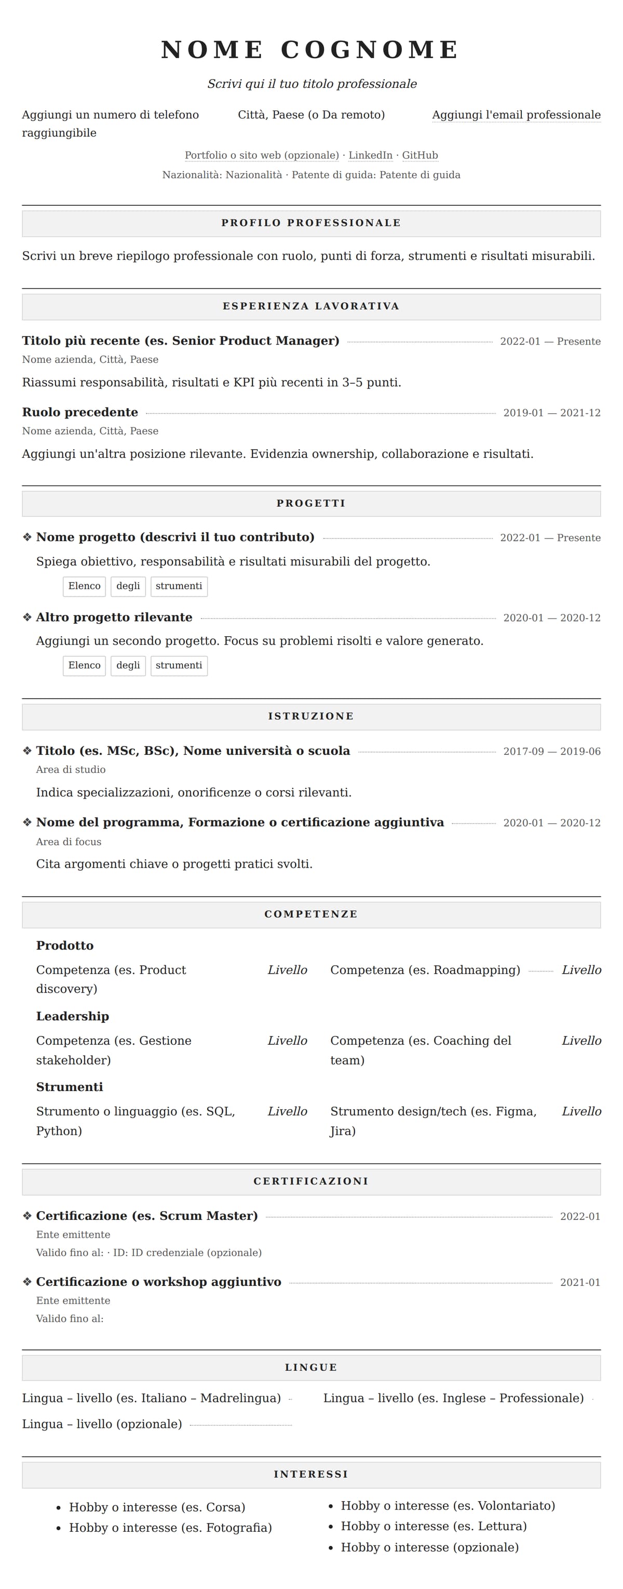Click the diamond icon beside "Altro progetto rilevante"

point(27,618)
